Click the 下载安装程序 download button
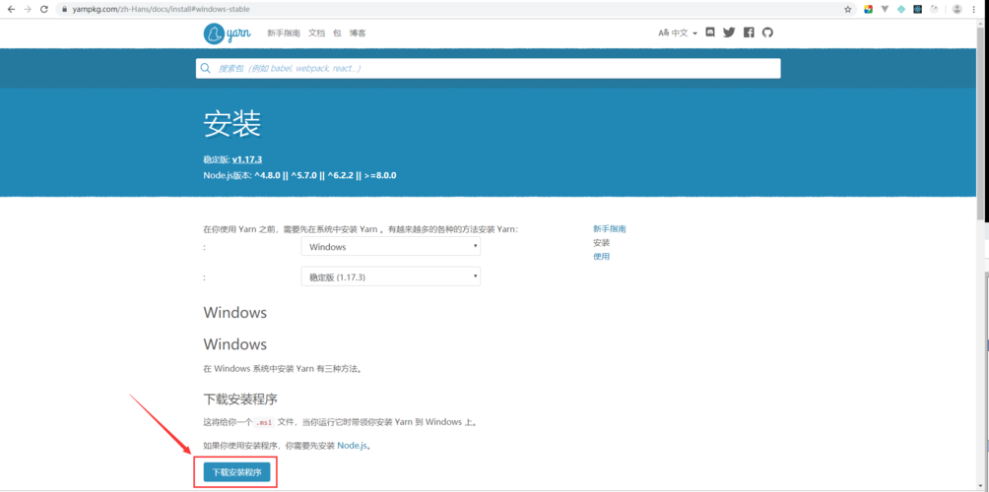Viewport: 989px width, 492px height. pos(236,472)
